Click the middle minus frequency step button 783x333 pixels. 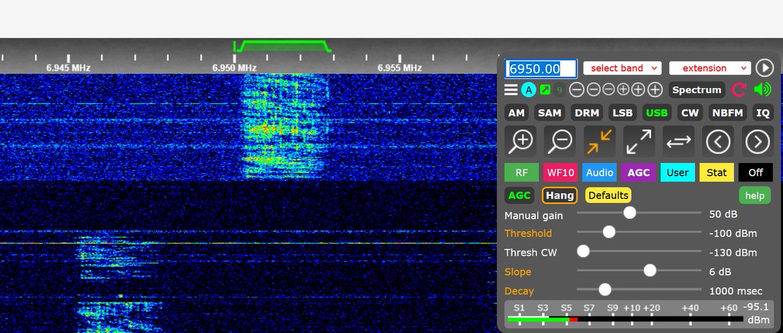592,90
